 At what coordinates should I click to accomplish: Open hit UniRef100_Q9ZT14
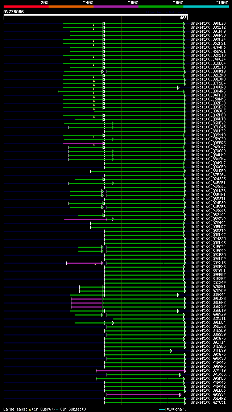pyautogui.click(x=208, y=343)
